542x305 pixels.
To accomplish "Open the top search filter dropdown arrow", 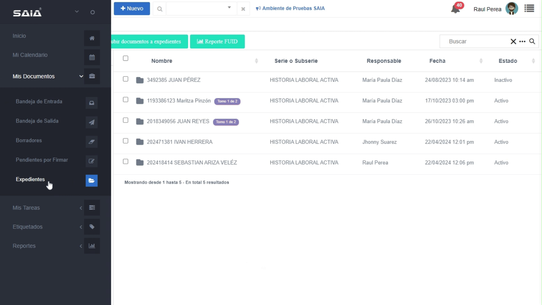I will pyautogui.click(x=229, y=8).
